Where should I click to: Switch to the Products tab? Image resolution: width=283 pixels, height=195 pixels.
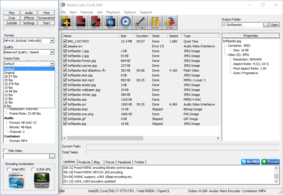pos(84,162)
